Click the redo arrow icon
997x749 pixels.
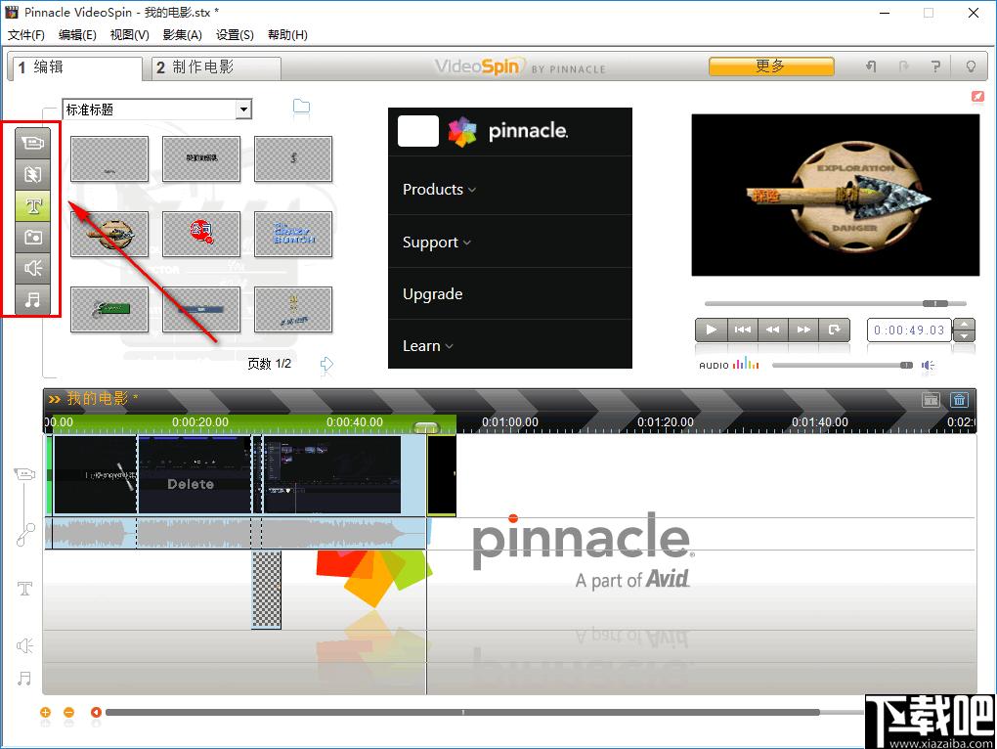click(903, 66)
